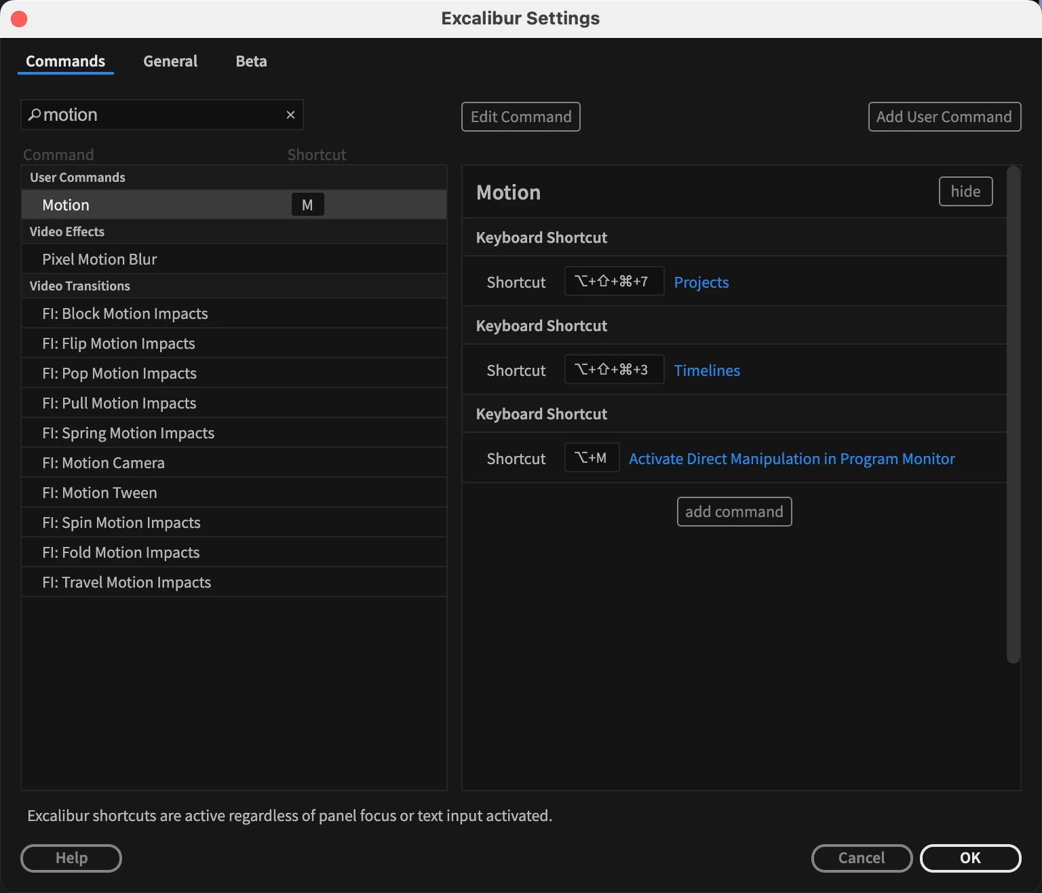Open the Help button
Viewport: 1042px width, 893px height.
pyautogui.click(x=71, y=858)
